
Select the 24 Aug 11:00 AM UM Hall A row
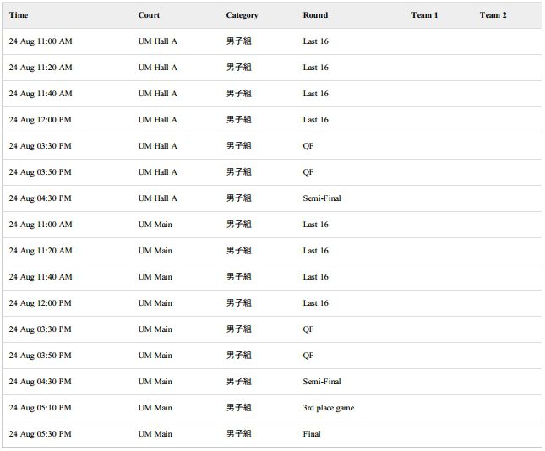[x=272, y=41]
